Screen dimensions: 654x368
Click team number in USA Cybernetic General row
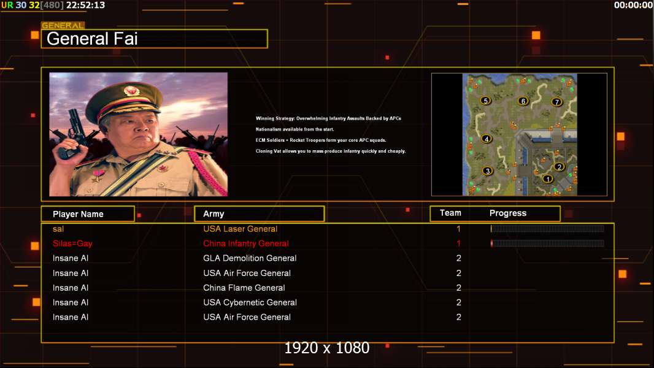coord(459,302)
